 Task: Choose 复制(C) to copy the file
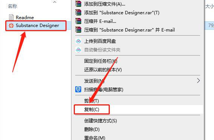[138, 109]
